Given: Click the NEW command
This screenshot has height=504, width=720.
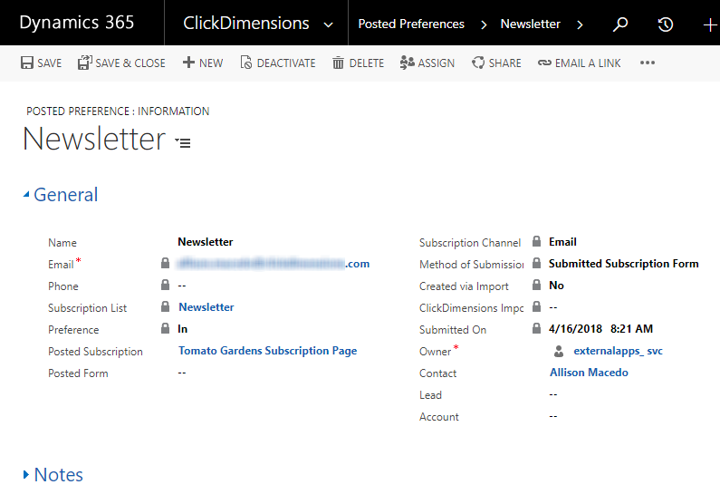Looking at the screenshot, I should (x=203, y=63).
